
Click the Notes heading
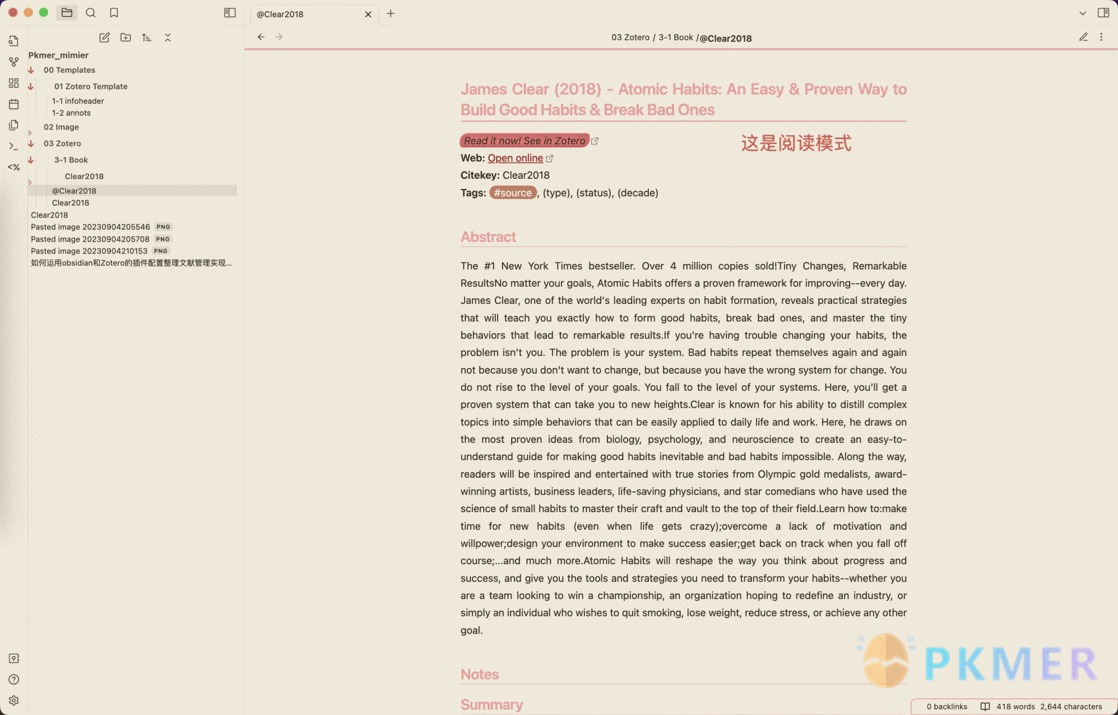(x=479, y=674)
